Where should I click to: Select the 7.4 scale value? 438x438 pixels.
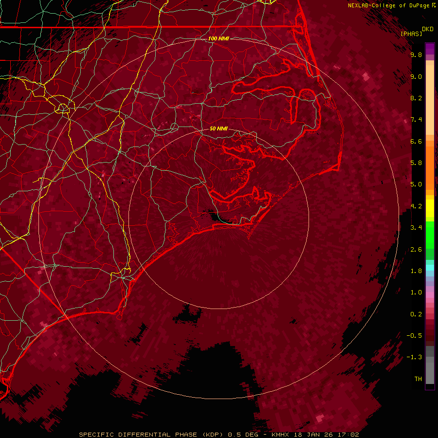[416, 120]
